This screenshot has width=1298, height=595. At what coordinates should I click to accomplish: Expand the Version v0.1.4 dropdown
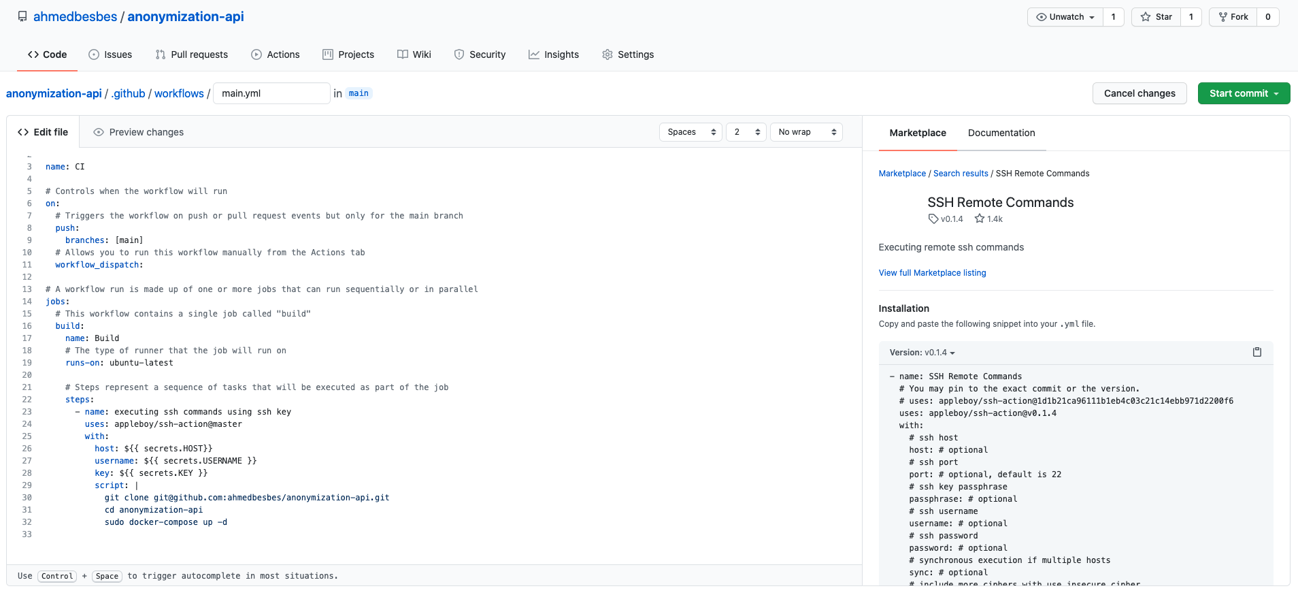(x=922, y=353)
